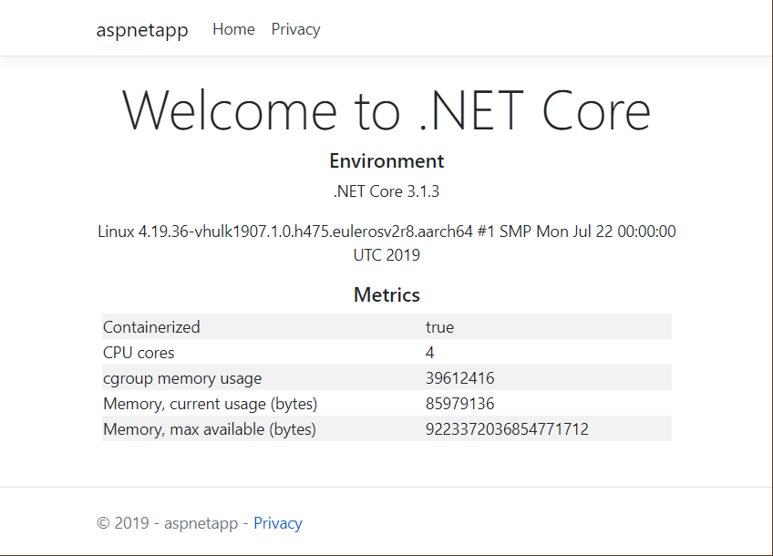Click the © 2019 - aspnetapp footer text
Screen dimensions: 773x556
167,523
